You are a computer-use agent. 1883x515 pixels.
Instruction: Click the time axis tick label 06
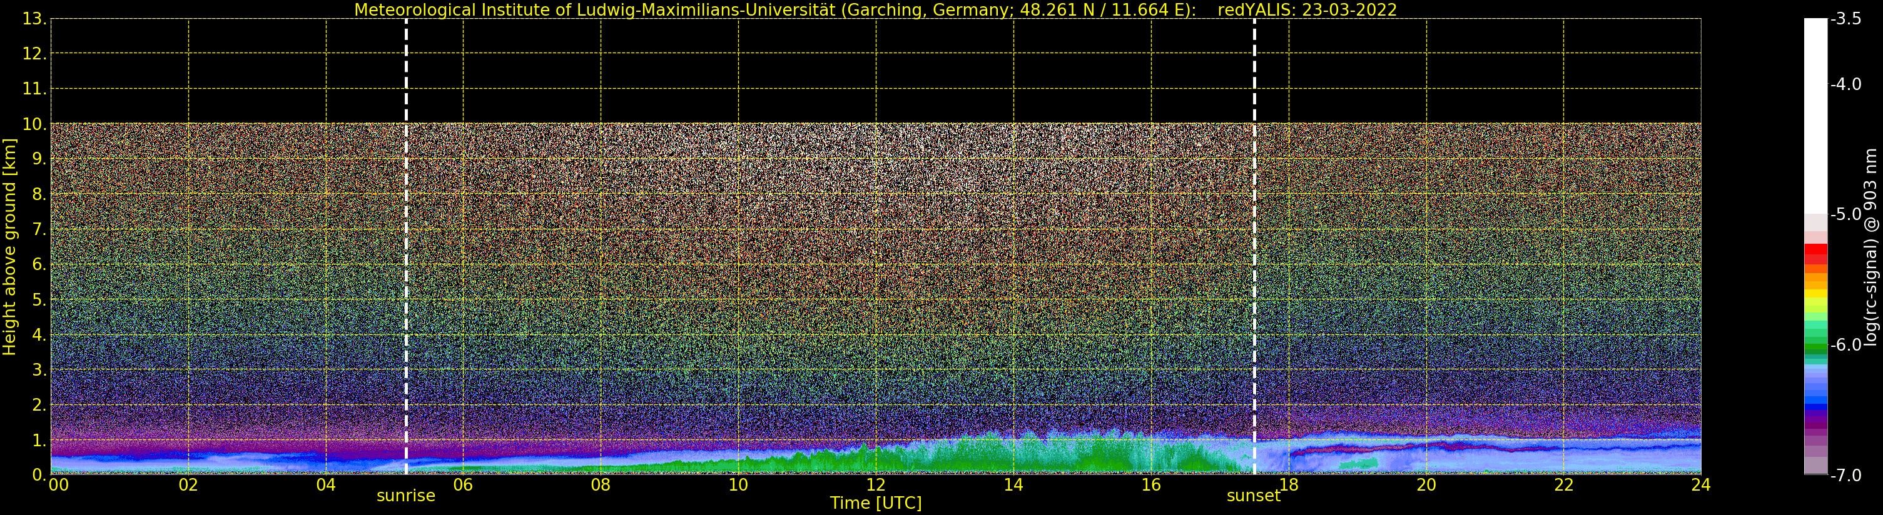coord(464,485)
